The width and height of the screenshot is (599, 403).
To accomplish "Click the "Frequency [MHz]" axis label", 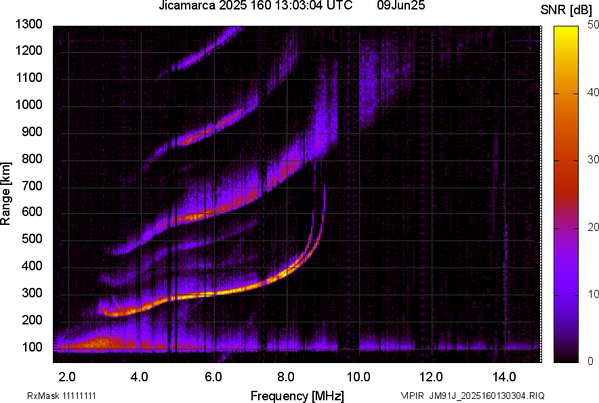I will pos(297,396).
